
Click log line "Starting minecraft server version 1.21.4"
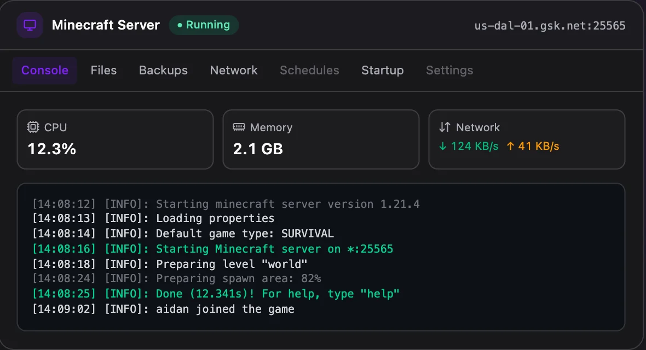(226, 204)
